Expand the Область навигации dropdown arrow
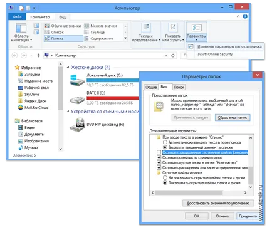The height and width of the screenshot is (230, 272). pos(31,40)
